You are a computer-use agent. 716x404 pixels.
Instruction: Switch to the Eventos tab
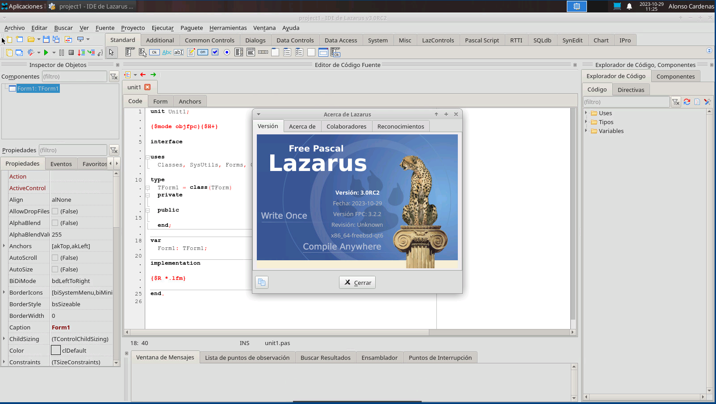(61, 164)
